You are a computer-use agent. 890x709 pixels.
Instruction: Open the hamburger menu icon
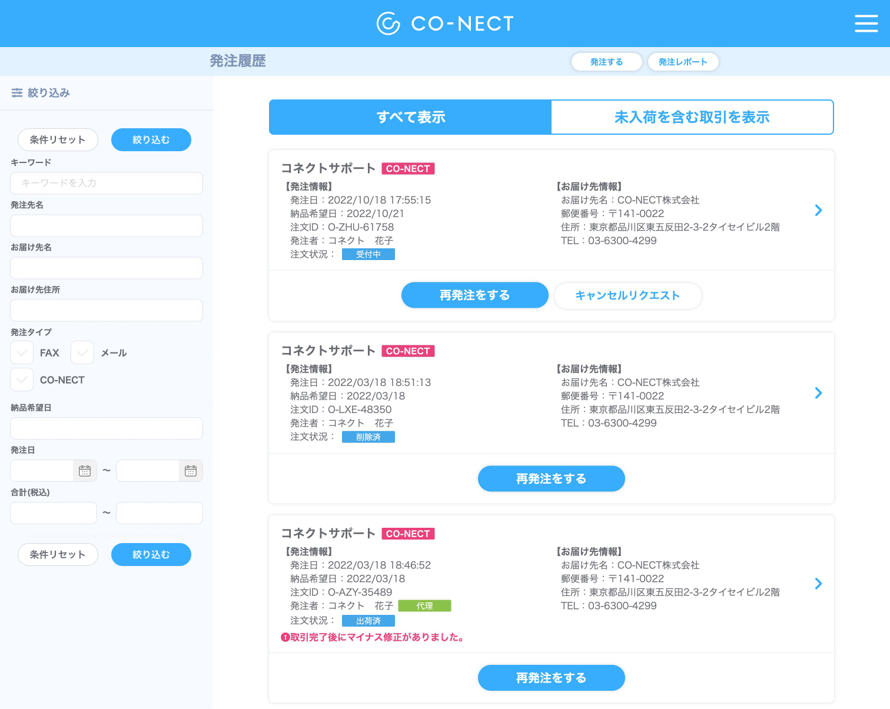[866, 24]
